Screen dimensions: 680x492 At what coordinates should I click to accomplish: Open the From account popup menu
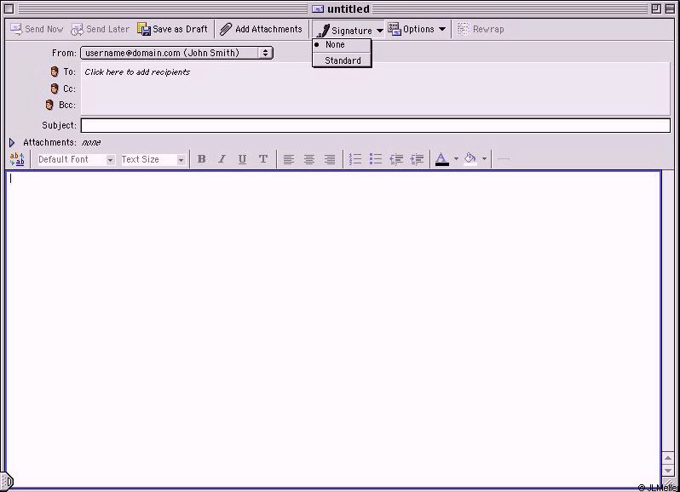point(176,53)
